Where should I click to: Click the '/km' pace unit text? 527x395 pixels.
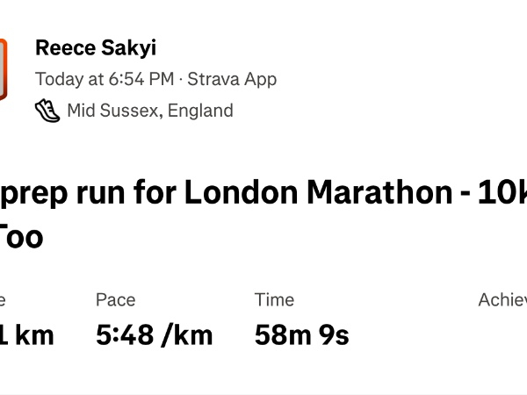pyautogui.click(x=187, y=334)
